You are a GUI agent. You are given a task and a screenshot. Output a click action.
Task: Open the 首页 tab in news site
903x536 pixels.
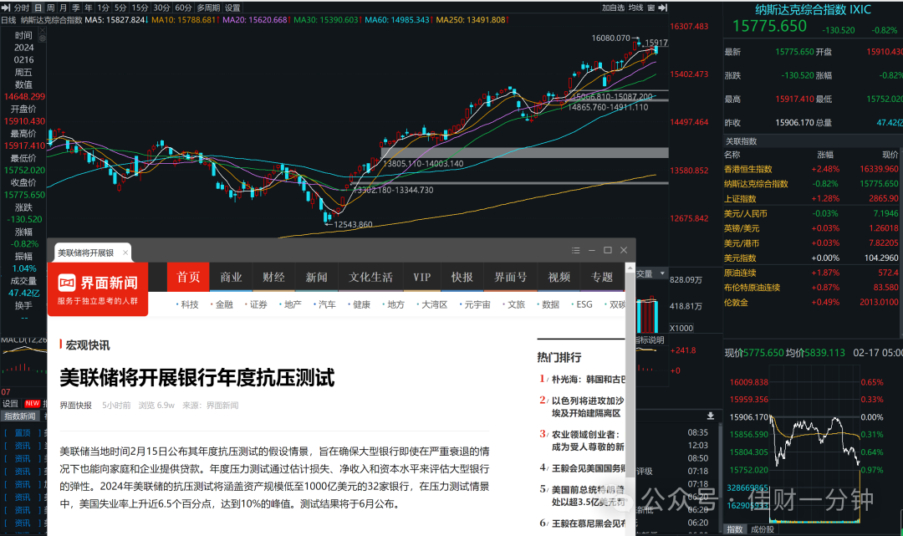click(x=188, y=277)
